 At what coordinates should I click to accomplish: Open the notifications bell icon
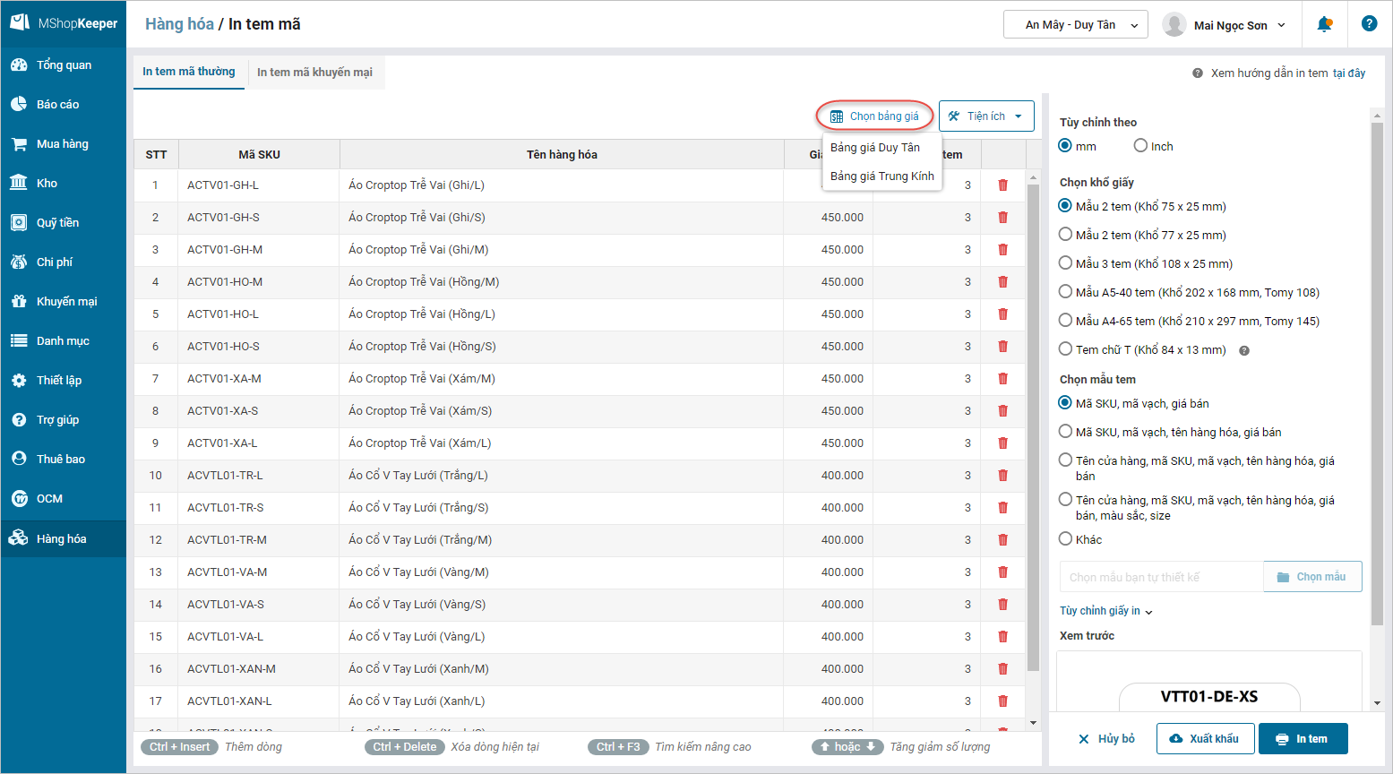click(x=1324, y=24)
